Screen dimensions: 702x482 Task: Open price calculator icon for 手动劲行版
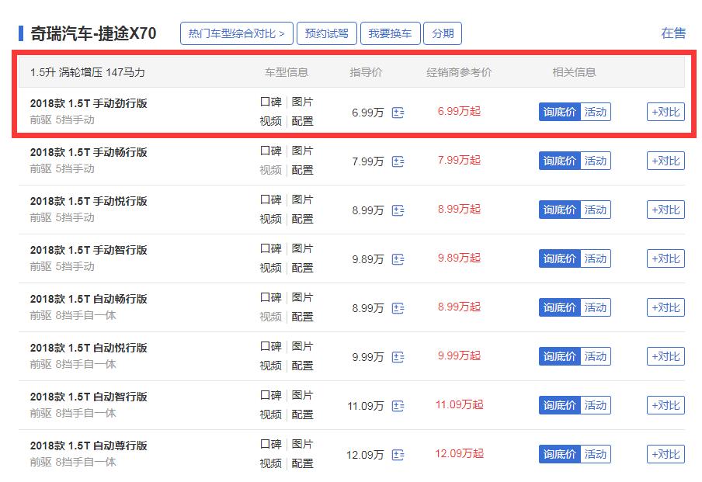[x=398, y=113]
